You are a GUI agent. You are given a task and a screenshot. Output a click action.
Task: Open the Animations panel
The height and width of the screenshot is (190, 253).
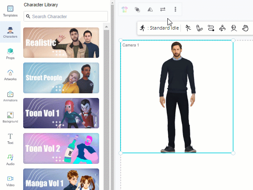[10, 96]
